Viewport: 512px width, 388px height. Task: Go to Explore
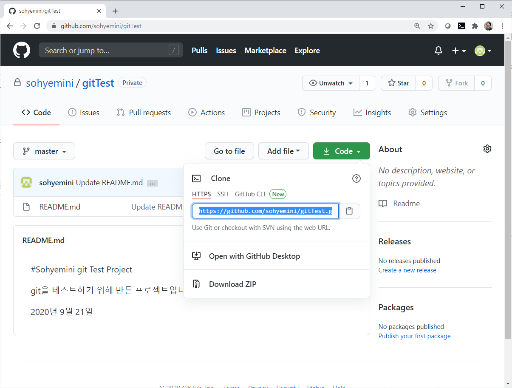tap(307, 51)
